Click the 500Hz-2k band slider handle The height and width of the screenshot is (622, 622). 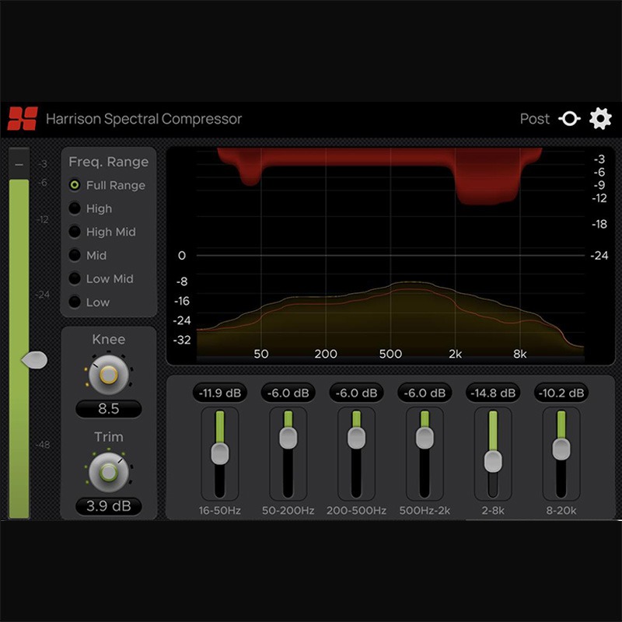tap(425, 438)
